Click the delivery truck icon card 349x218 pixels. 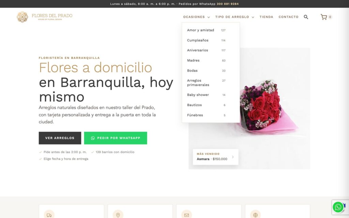click(72, 211)
